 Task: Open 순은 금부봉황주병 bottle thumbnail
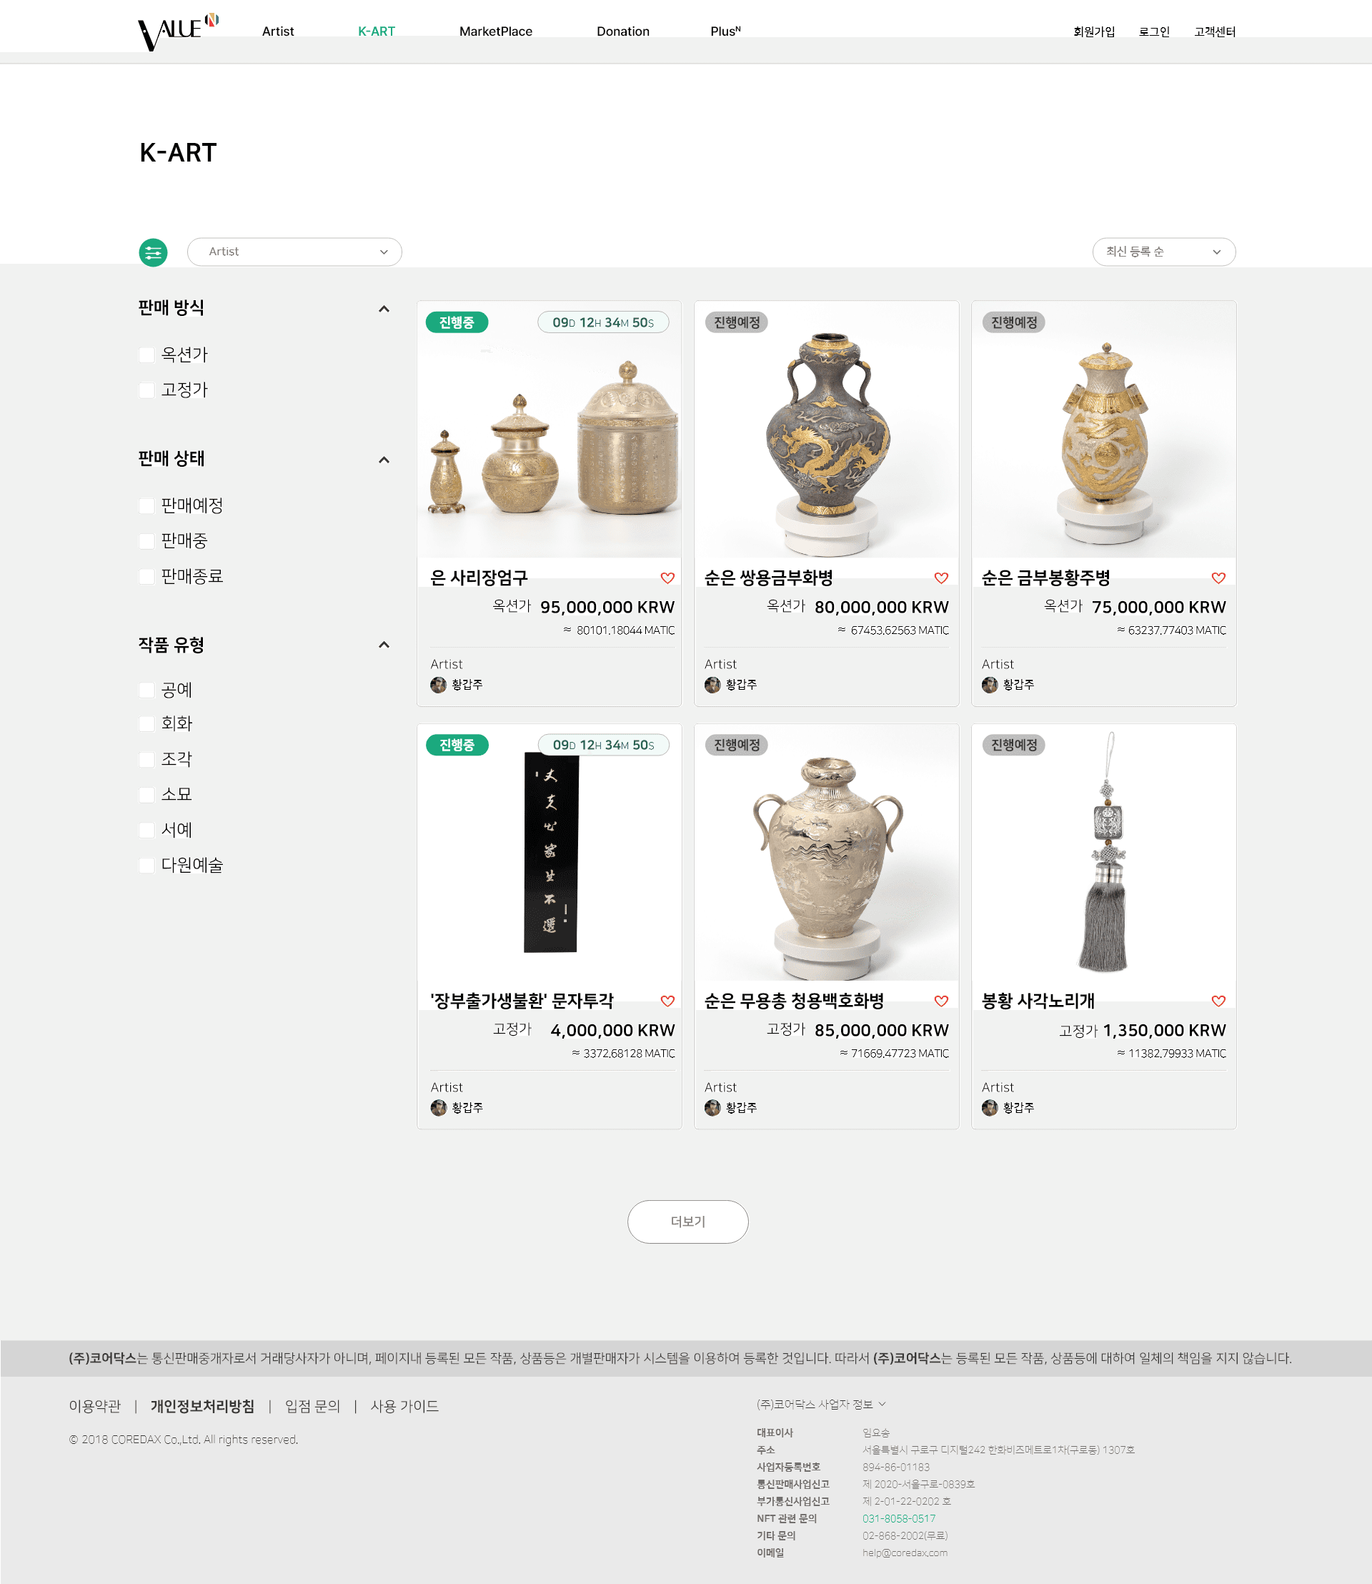coord(1103,430)
